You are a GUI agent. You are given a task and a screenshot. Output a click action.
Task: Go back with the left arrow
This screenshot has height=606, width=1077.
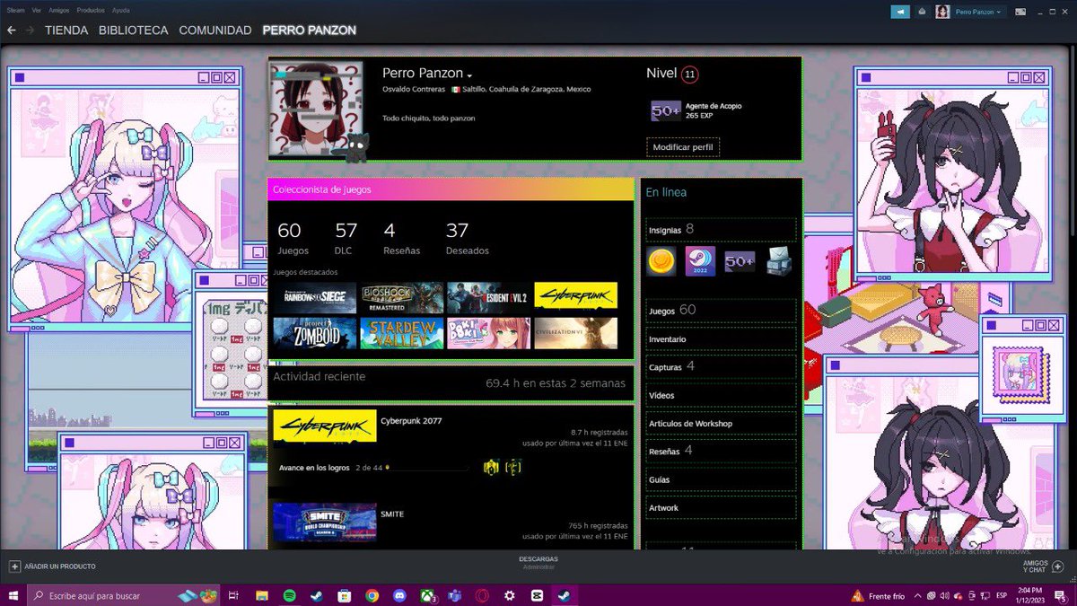[x=12, y=31]
